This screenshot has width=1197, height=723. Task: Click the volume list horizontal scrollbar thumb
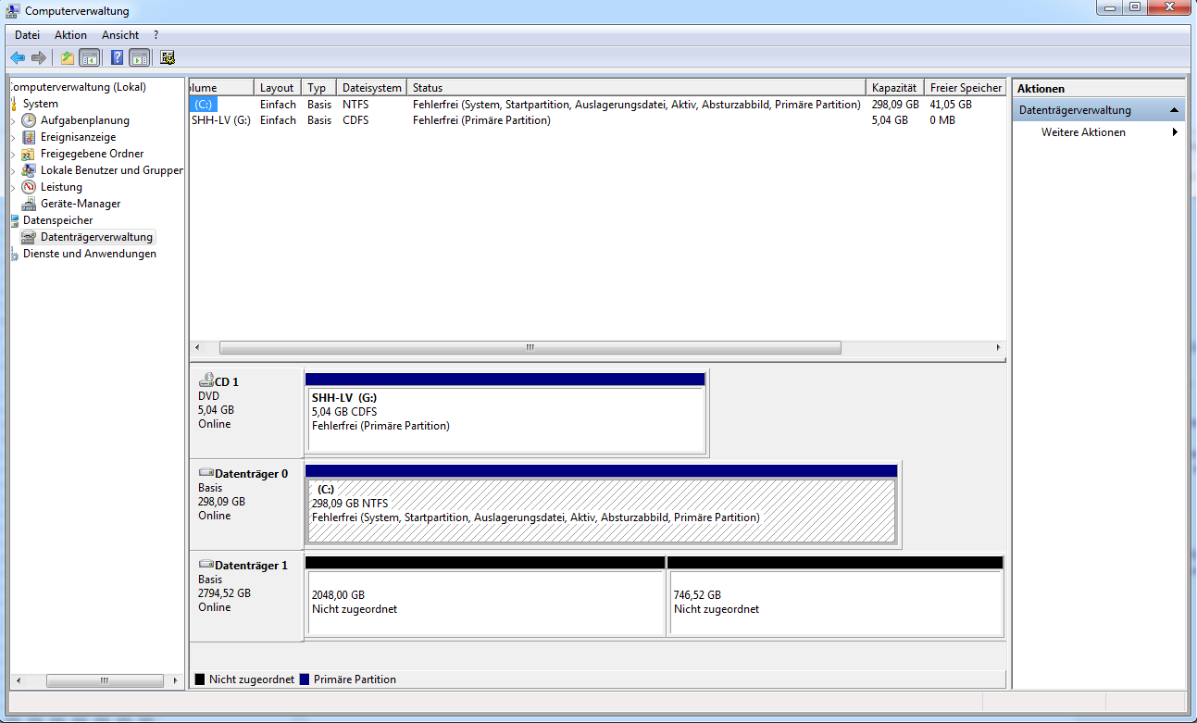tap(530, 348)
